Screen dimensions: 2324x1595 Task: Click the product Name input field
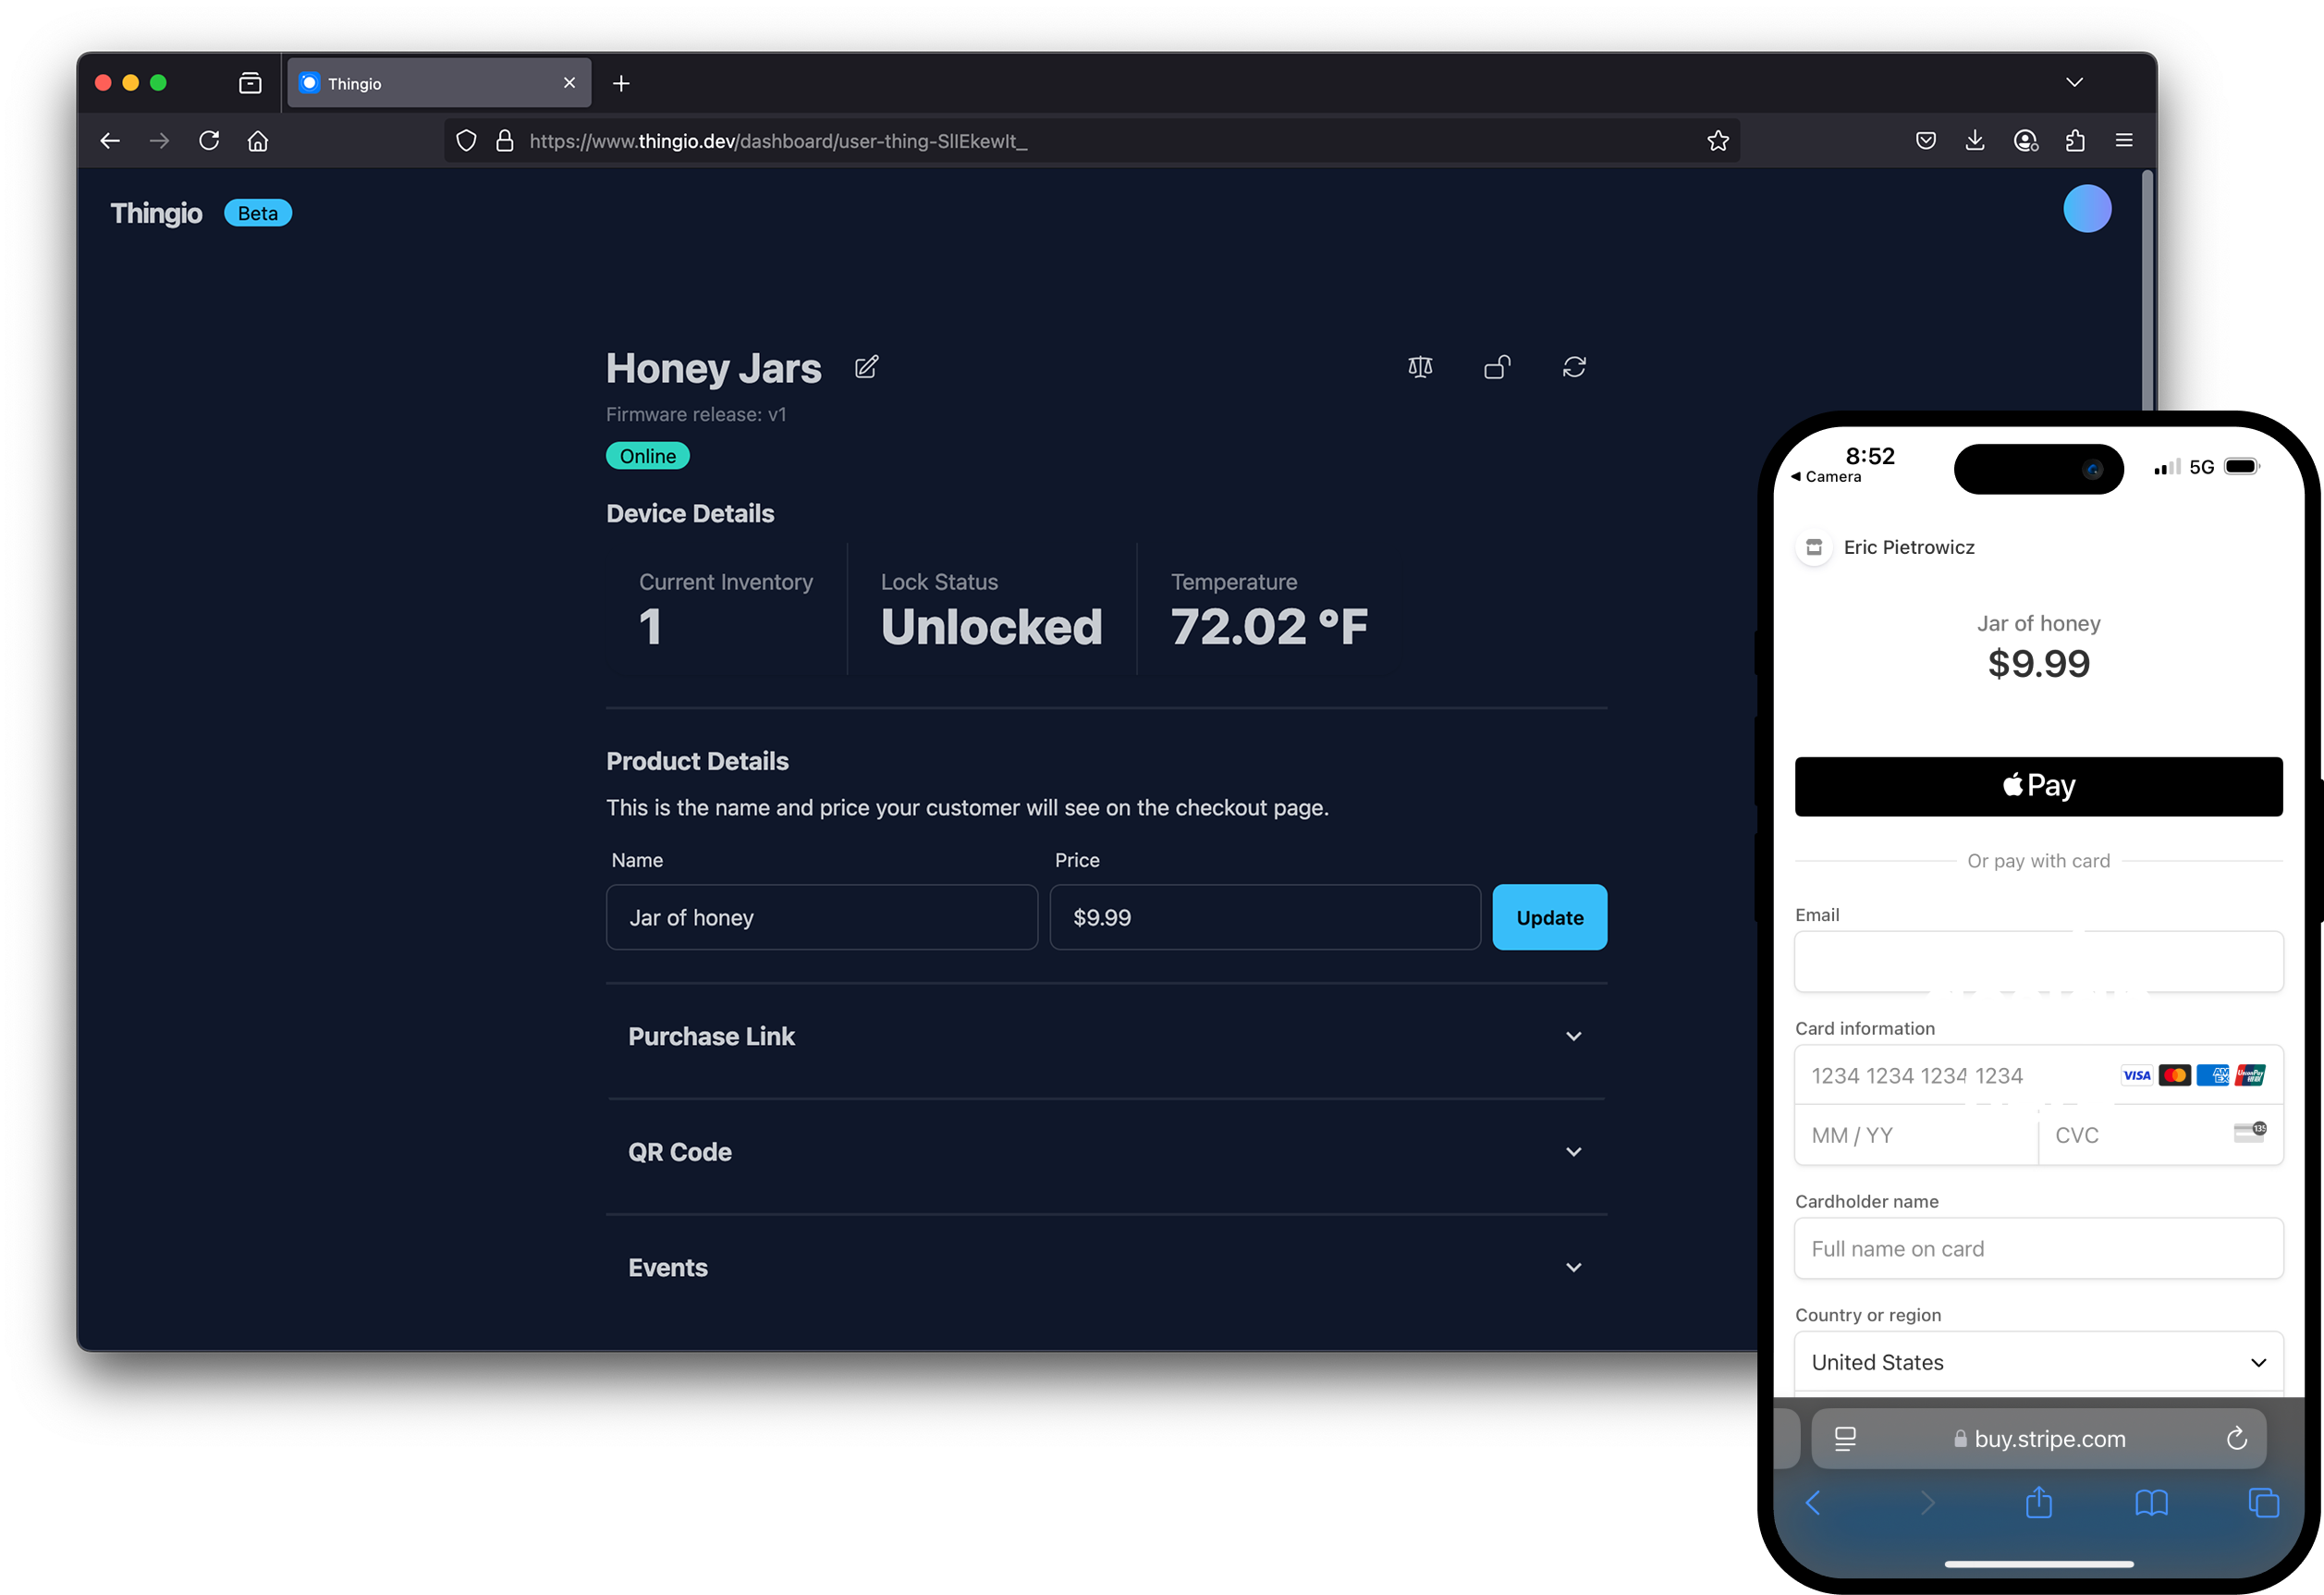click(x=822, y=917)
